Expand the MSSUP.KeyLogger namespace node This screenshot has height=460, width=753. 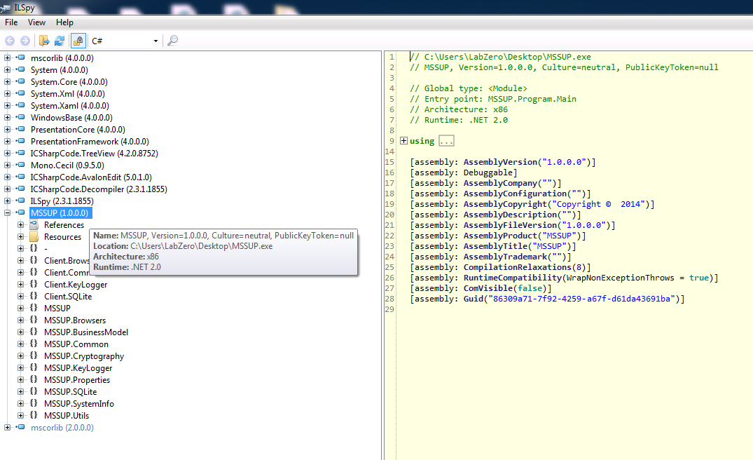(x=20, y=368)
